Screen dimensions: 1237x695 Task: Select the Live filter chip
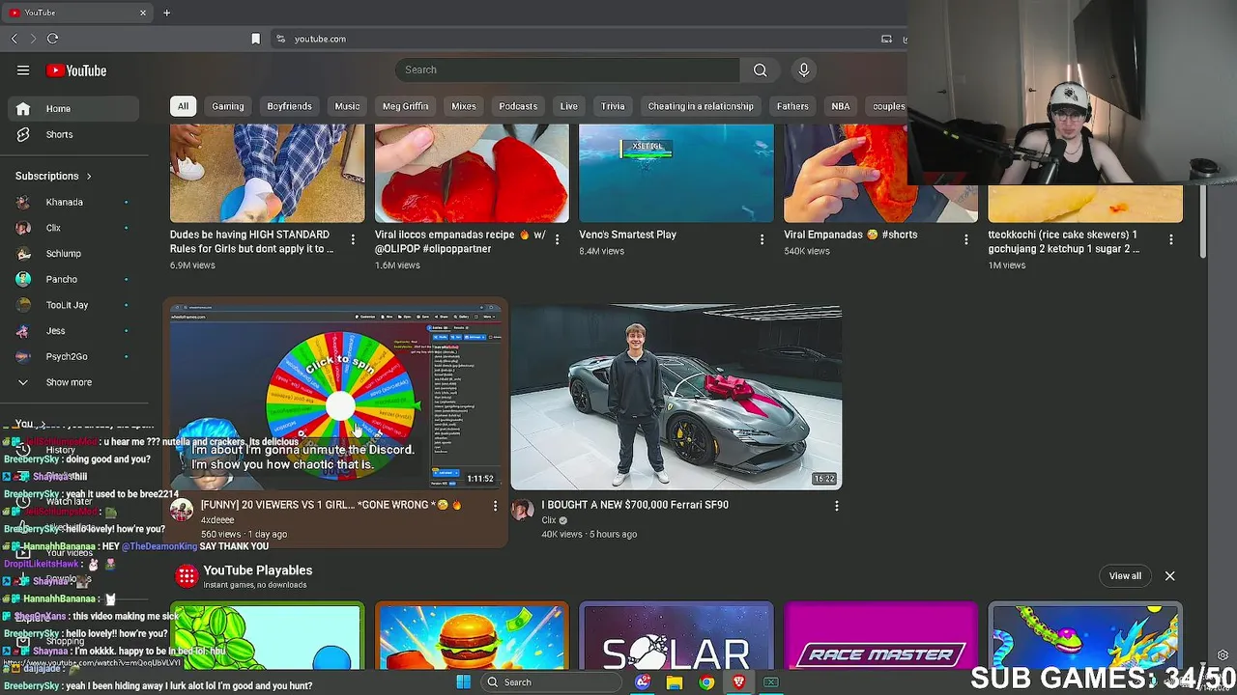pyautogui.click(x=568, y=106)
